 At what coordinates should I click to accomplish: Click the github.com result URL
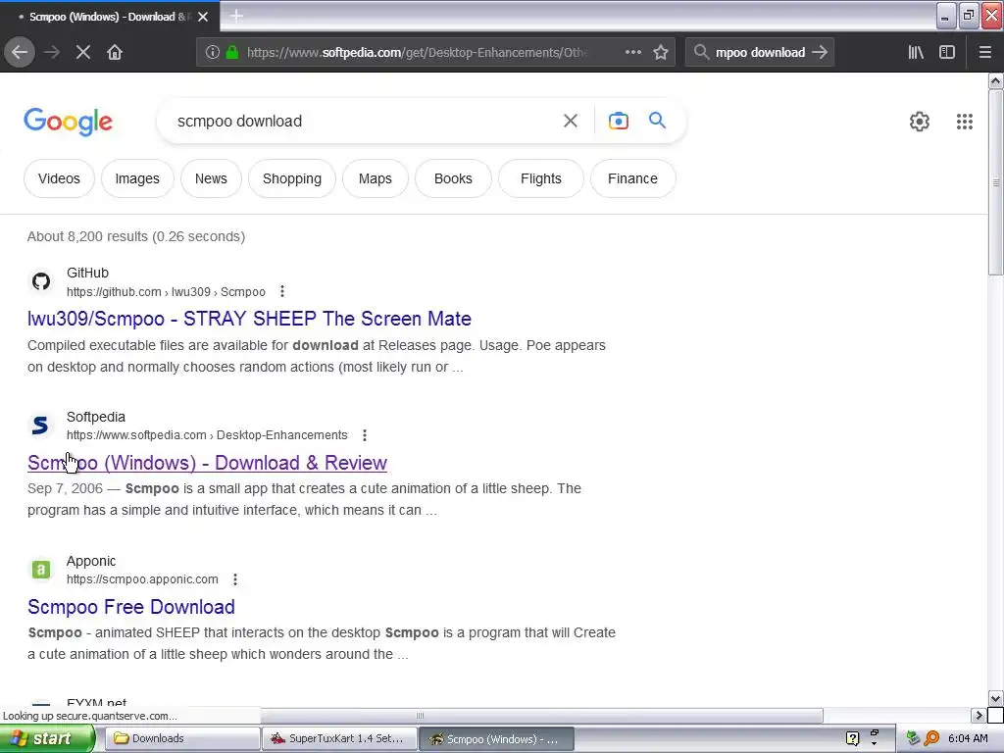(x=166, y=292)
